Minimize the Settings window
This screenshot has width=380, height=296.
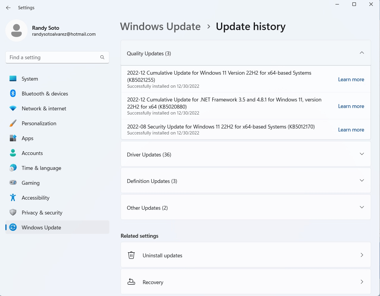tap(337, 4)
